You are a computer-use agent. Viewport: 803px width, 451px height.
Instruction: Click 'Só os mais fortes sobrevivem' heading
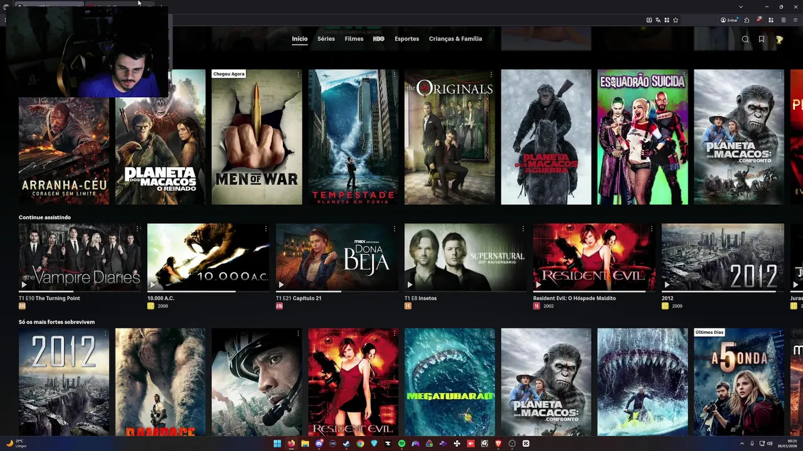coord(56,322)
